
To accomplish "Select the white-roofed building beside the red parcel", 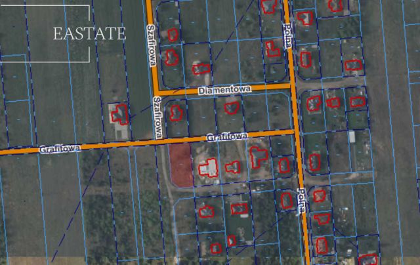I will coord(209,168).
